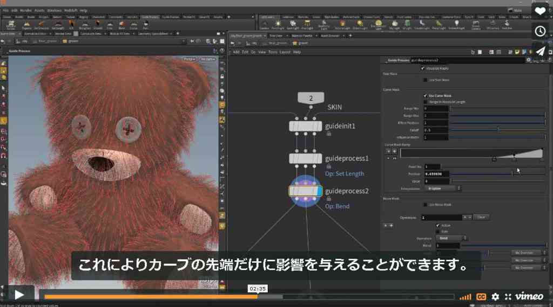The image size is (553, 307).
Task: Open the File menu
Action: pyautogui.click(x=5, y=11)
